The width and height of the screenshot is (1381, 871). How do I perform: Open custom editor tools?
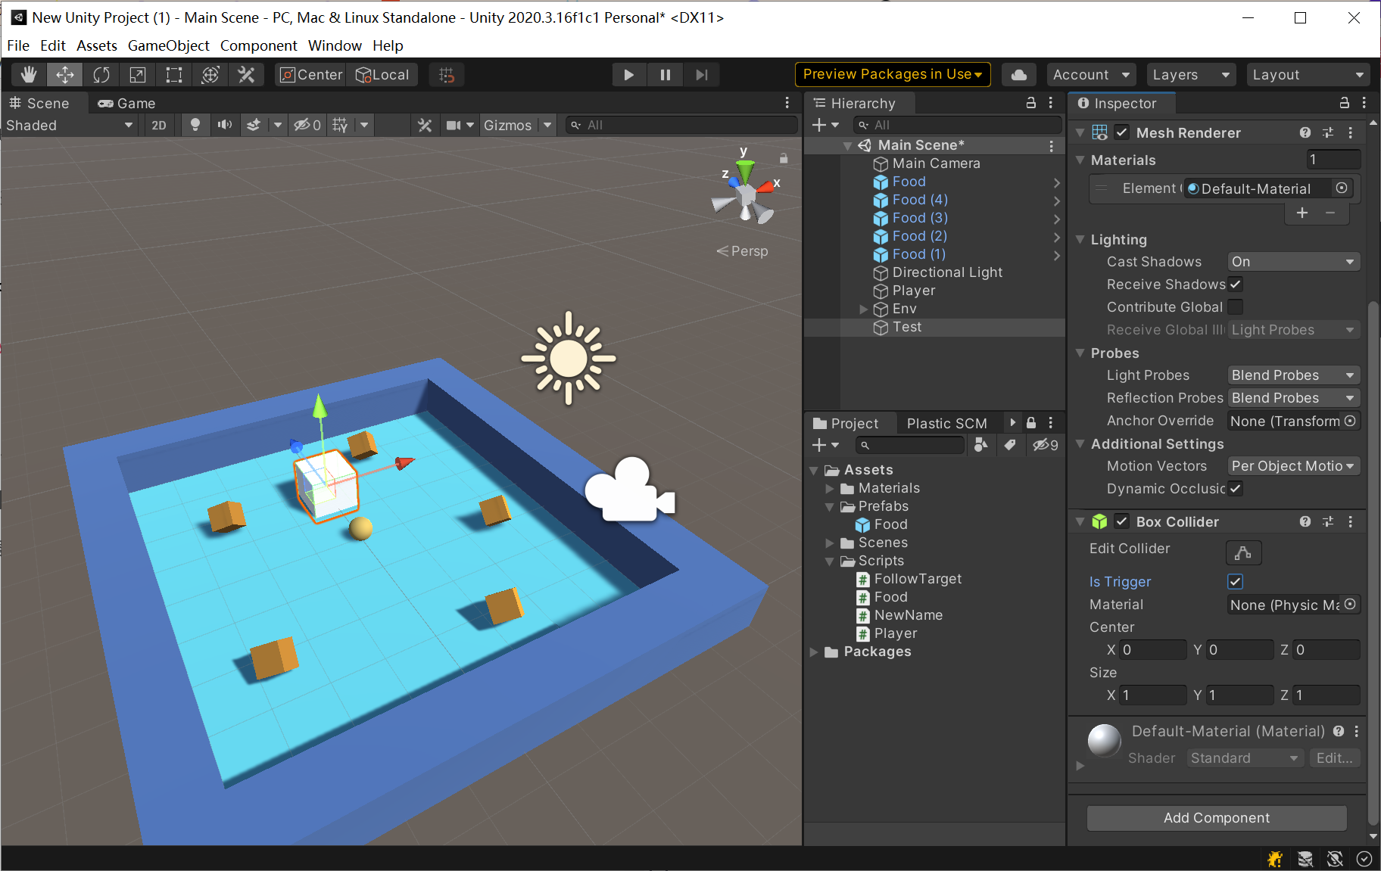point(246,75)
